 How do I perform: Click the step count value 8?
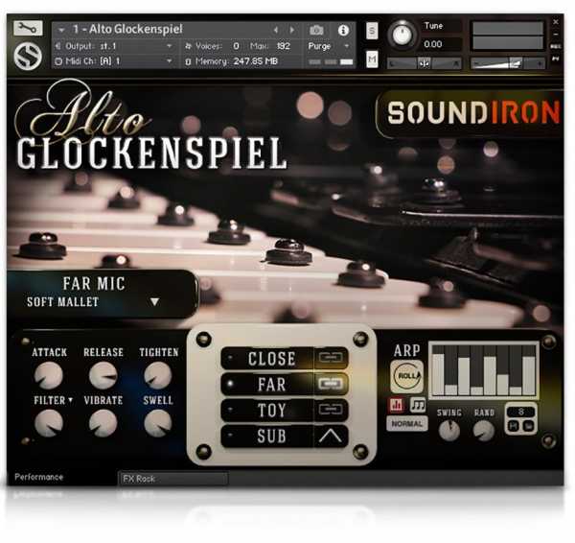(x=521, y=412)
